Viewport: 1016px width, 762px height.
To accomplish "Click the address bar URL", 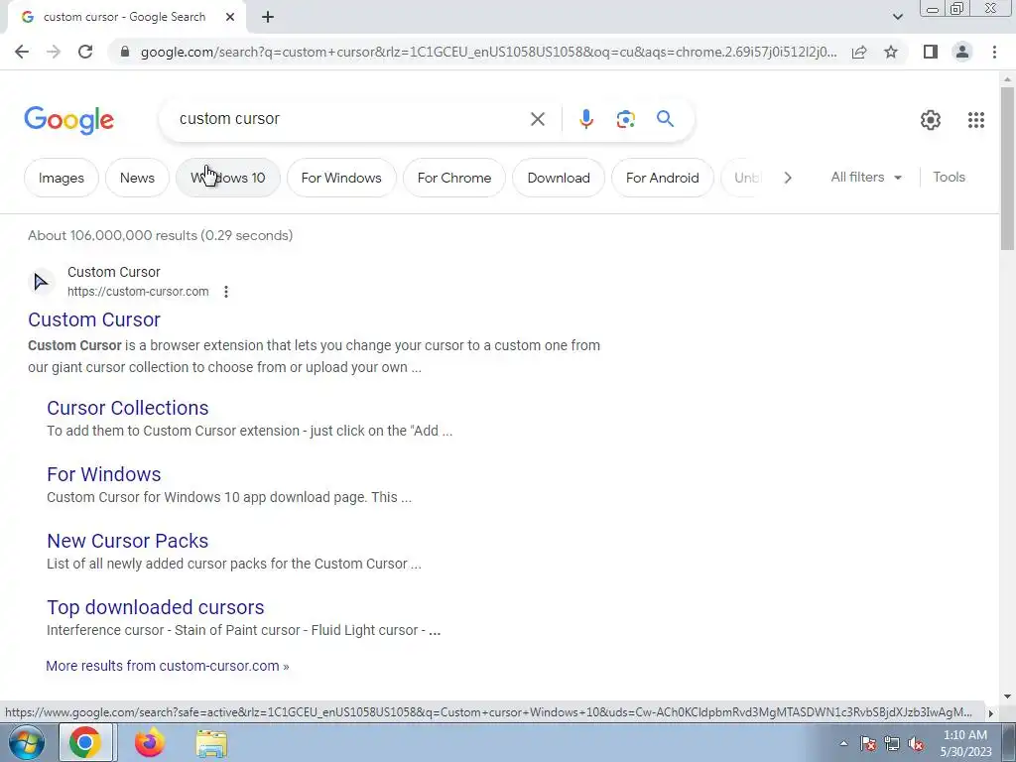I will [x=488, y=52].
